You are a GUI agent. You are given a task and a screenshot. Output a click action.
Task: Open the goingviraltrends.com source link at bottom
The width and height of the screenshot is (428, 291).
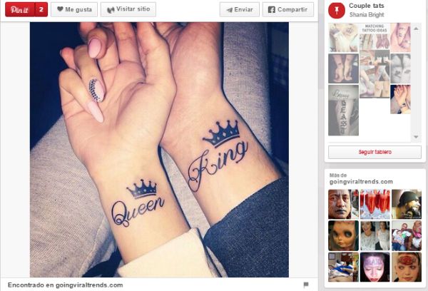(89, 285)
